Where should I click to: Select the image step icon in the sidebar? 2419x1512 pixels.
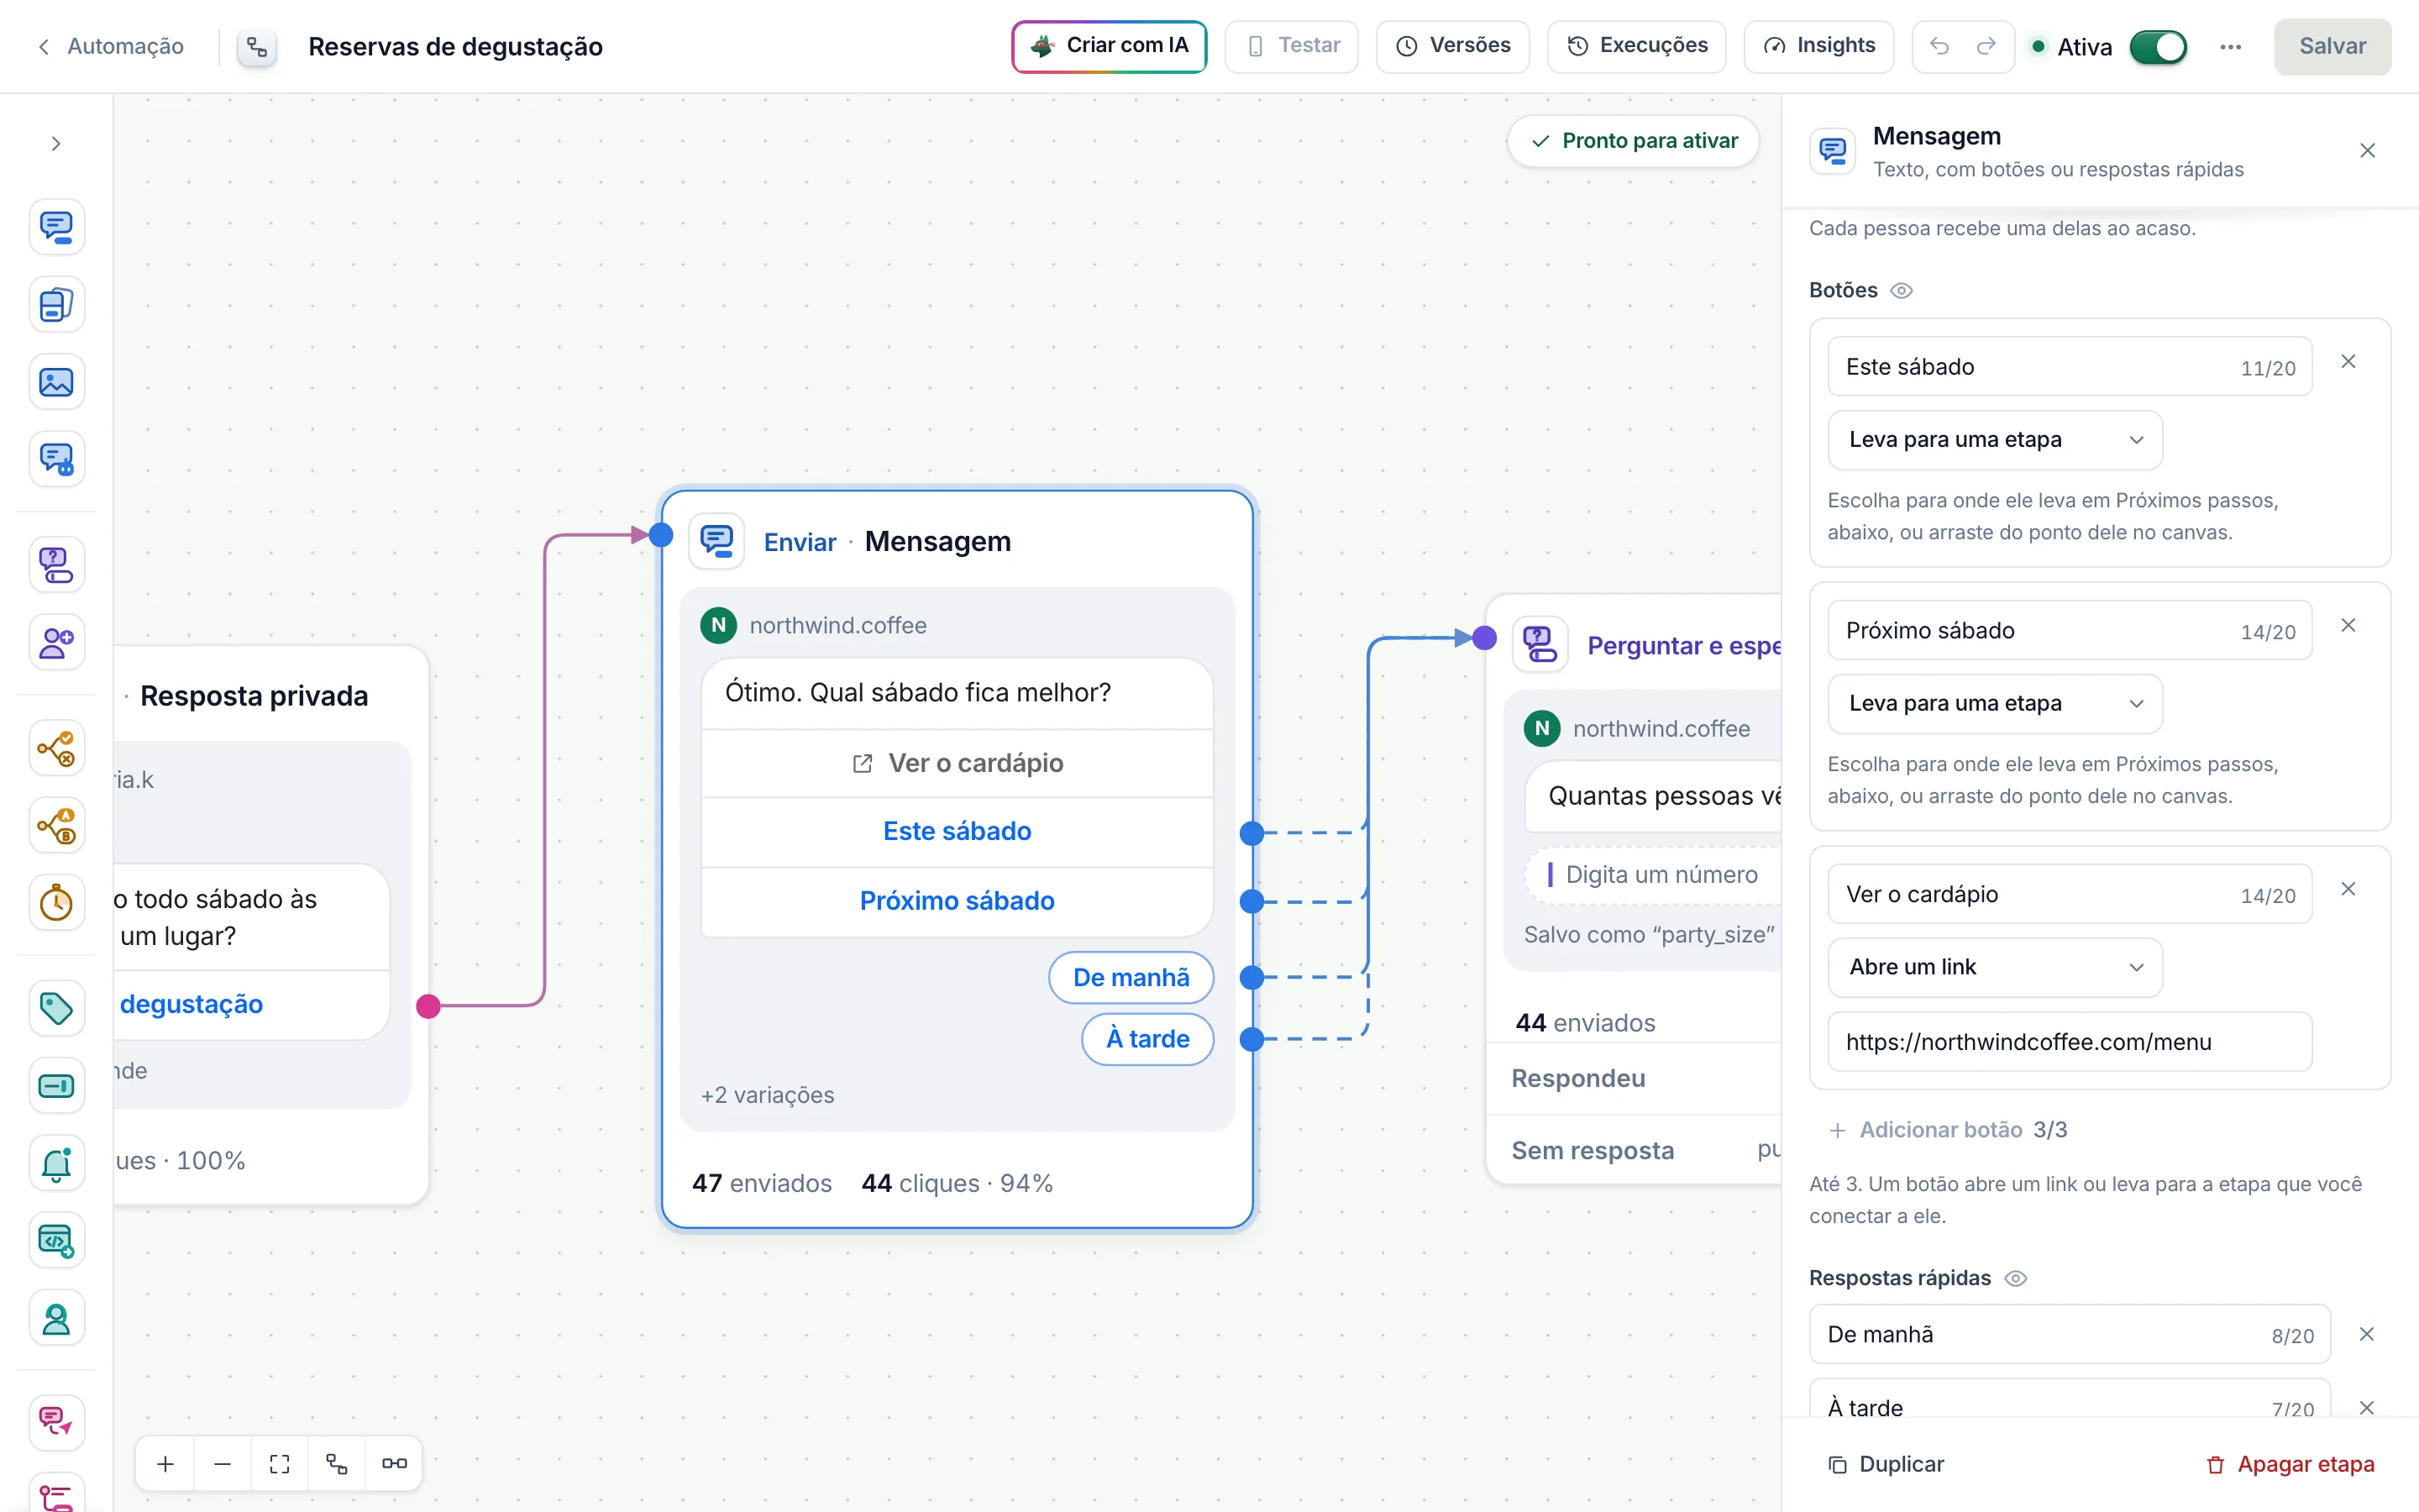56,382
